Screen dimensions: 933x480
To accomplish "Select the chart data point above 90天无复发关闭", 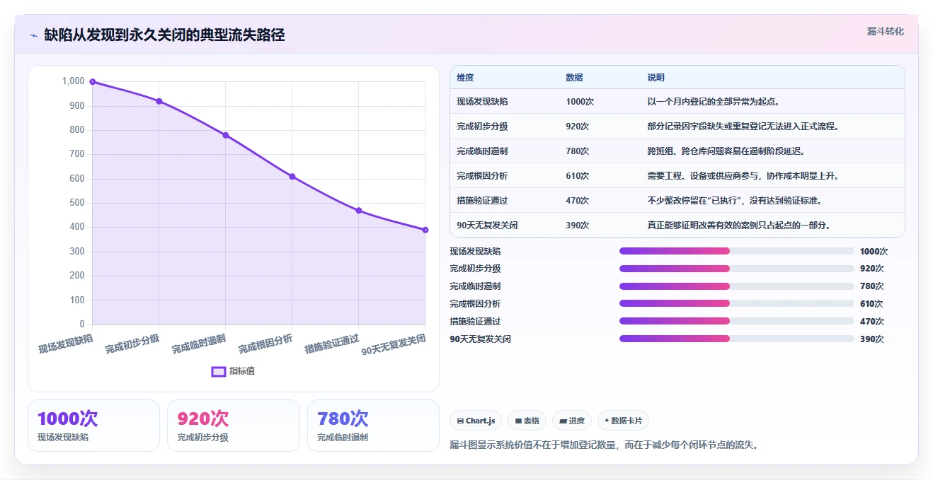I will pos(425,230).
